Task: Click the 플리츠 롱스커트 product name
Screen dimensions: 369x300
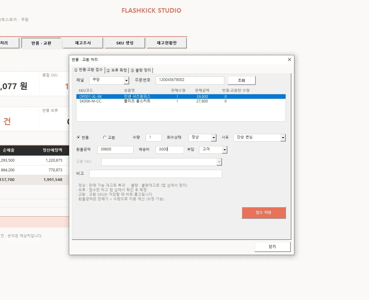Action: click(137, 101)
